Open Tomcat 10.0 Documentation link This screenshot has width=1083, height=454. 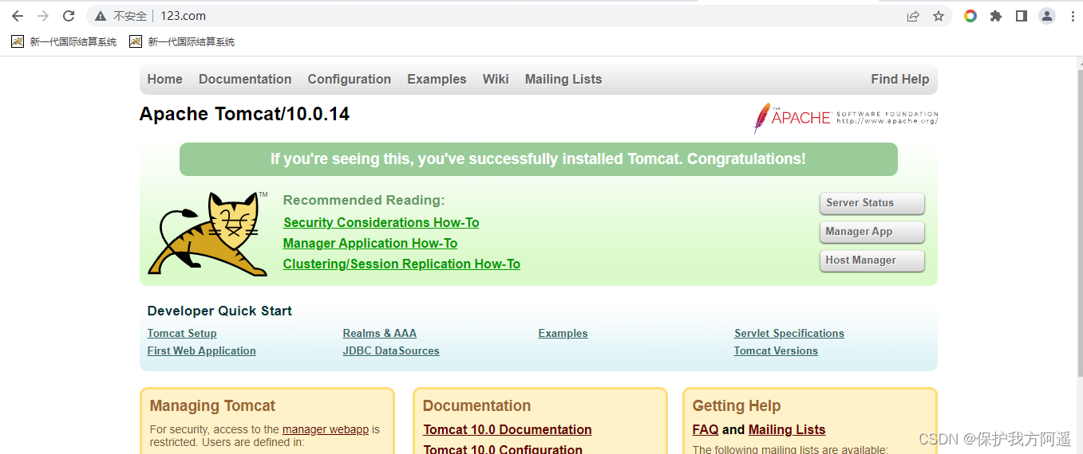(508, 429)
